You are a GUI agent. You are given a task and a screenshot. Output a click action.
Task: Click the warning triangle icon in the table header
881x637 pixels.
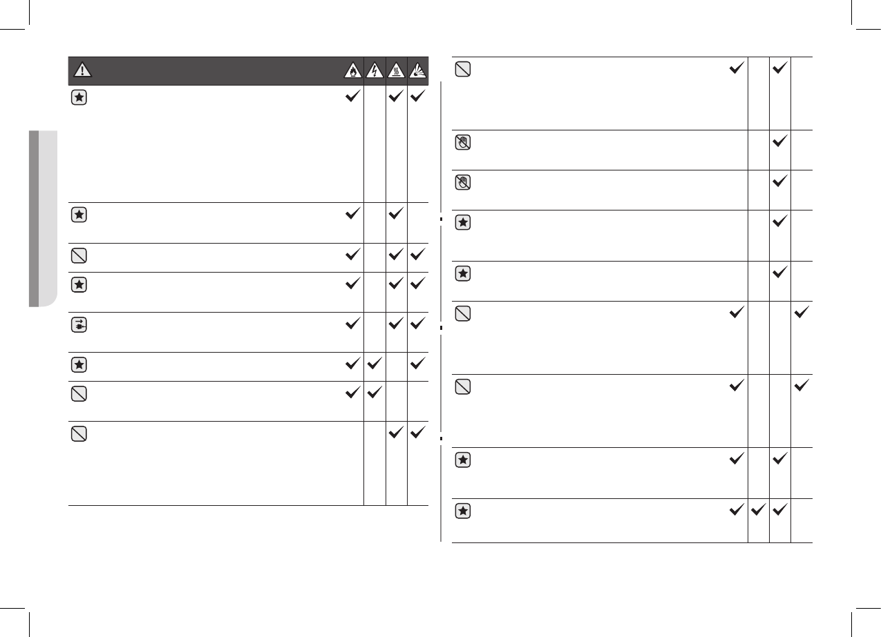click(x=83, y=70)
